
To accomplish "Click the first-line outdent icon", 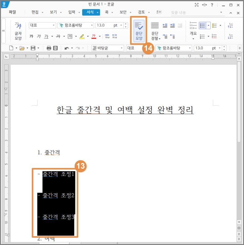I will (172, 36).
